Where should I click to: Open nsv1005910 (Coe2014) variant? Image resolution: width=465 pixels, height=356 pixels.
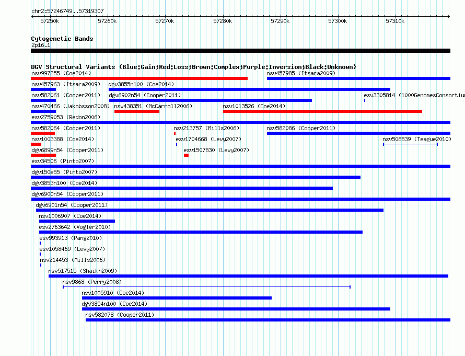113,293
